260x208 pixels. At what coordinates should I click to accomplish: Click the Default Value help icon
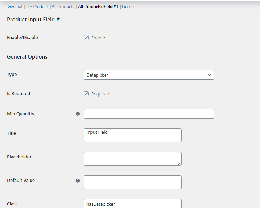(78, 181)
